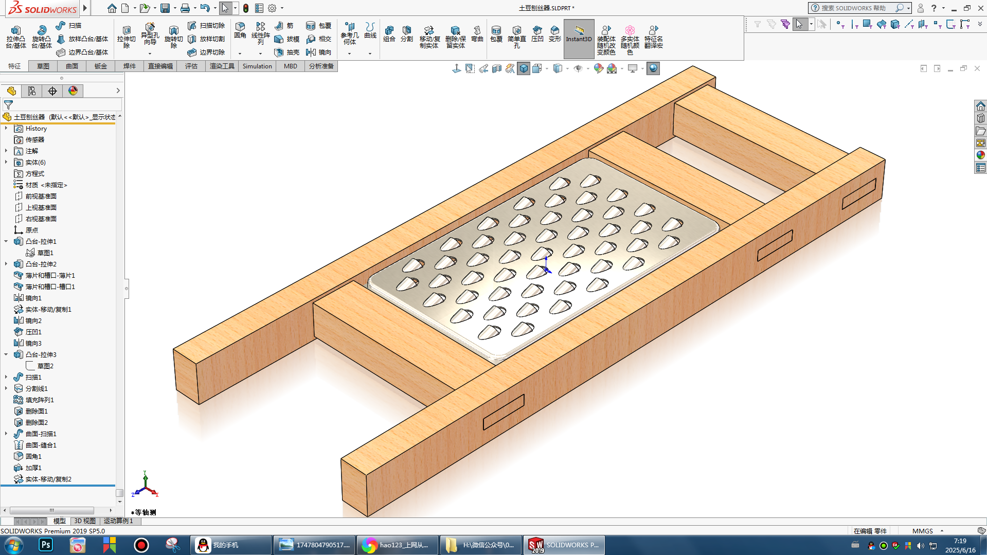Open the PropertyManager tab icon

[32, 91]
